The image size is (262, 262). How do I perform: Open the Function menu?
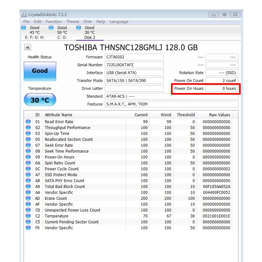(53, 22)
